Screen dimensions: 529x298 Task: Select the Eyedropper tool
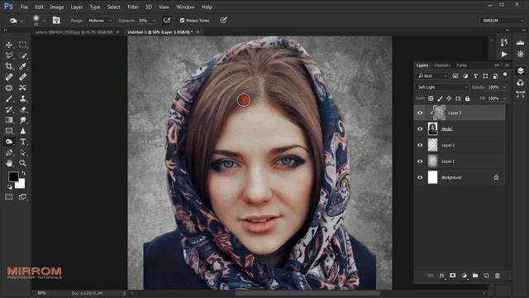pos(22,66)
